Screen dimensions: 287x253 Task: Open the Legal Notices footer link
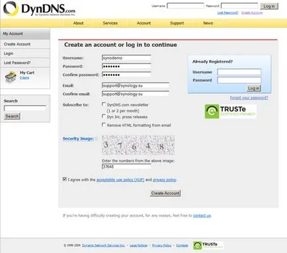[138, 245]
